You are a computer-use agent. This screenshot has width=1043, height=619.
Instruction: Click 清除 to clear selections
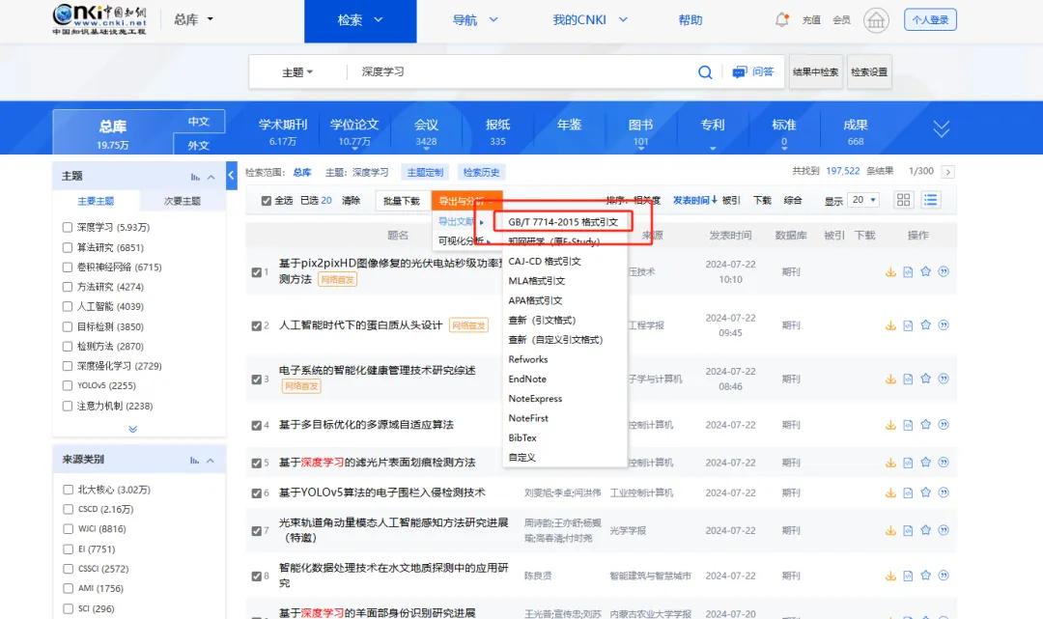tap(351, 201)
